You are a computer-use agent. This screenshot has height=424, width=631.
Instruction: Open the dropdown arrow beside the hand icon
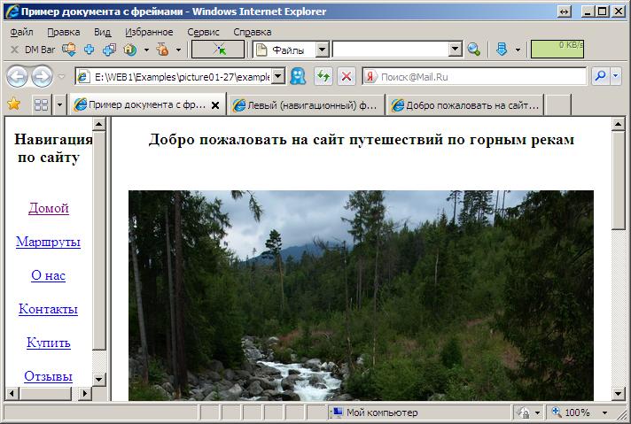coord(178,50)
